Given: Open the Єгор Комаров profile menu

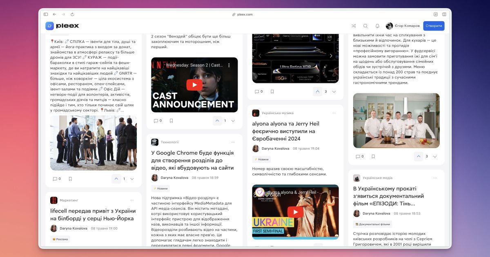Looking at the screenshot, I should [403, 26].
